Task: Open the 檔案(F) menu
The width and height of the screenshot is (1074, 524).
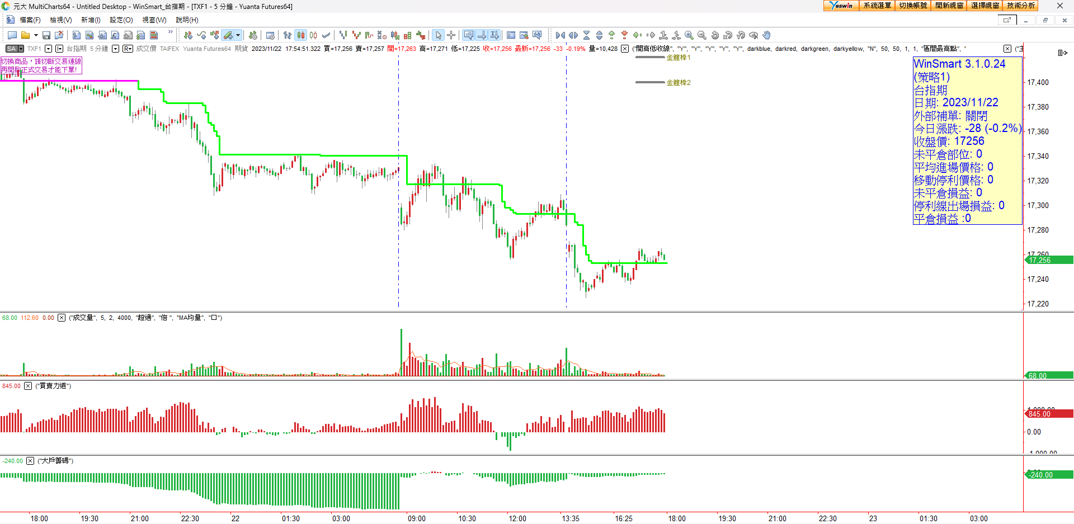Action: tap(30, 20)
